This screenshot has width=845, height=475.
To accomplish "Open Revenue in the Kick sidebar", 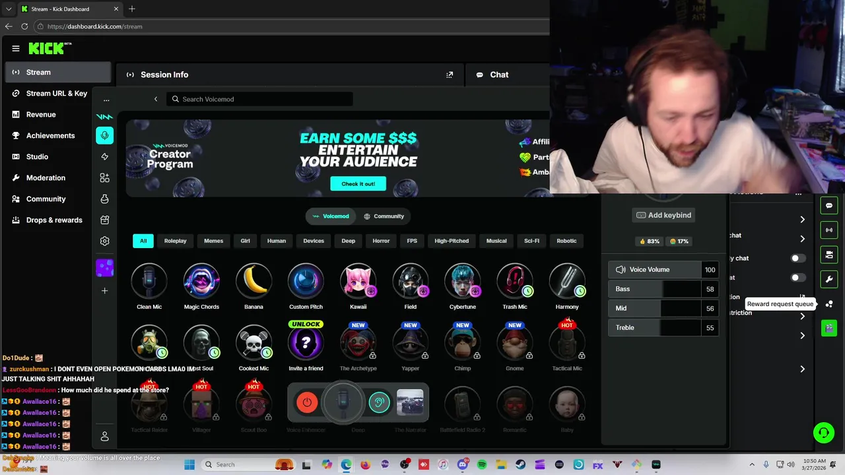I will pyautogui.click(x=41, y=114).
